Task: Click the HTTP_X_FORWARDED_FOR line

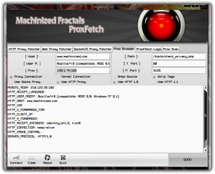Action: (x=26, y=110)
